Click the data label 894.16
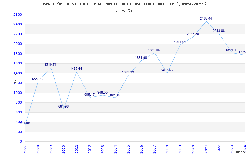248x155 pixels. tap(115, 95)
